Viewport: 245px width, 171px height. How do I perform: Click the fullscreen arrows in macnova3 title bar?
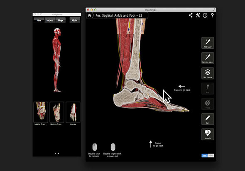[213, 10]
